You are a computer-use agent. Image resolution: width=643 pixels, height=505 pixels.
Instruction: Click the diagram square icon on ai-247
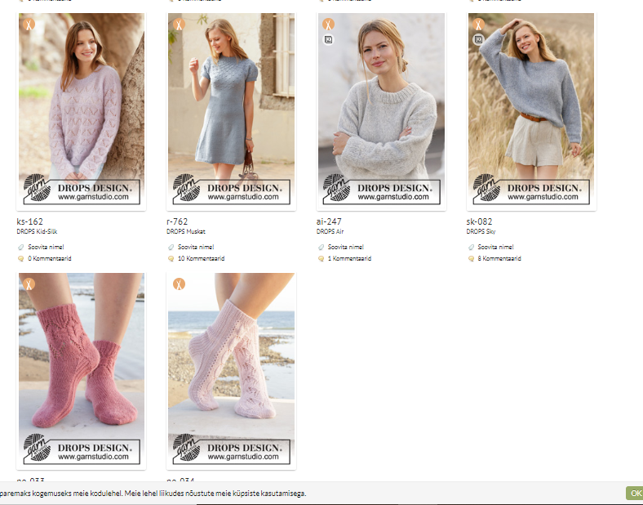tap(329, 40)
